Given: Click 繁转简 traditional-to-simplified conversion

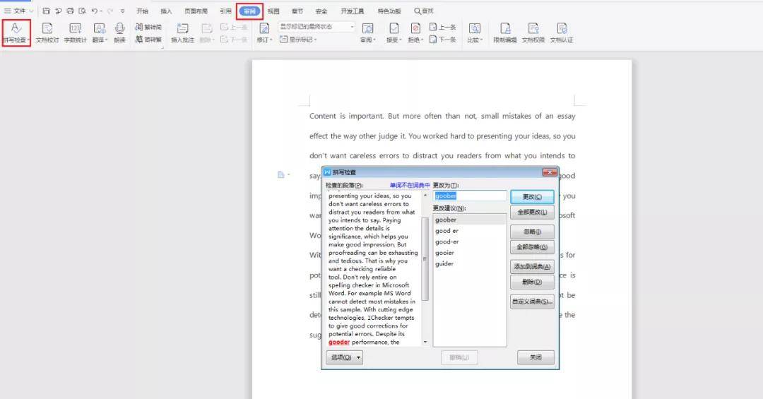Looking at the screenshot, I should pyautogui.click(x=148, y=27).
